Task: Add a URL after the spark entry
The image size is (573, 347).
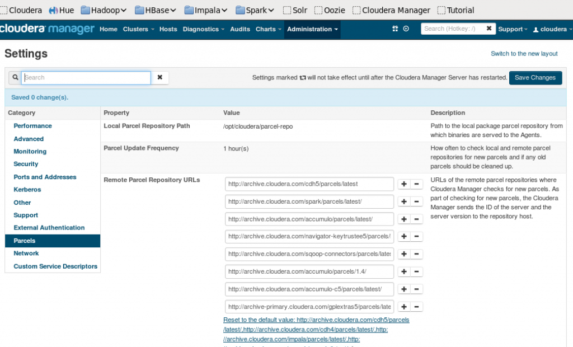Action: click(404, 201)
